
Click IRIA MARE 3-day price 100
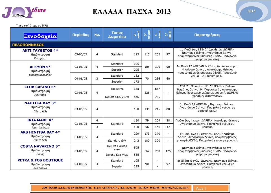[x=136, y=127]
